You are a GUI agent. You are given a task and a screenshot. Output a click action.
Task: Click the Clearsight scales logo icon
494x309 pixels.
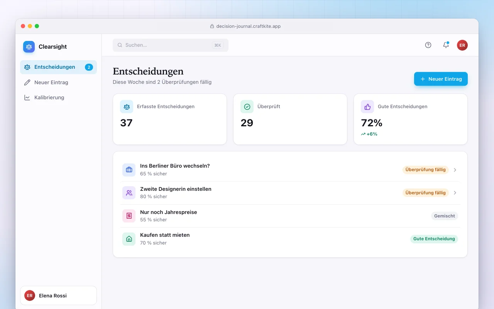[x=29, y=47]
